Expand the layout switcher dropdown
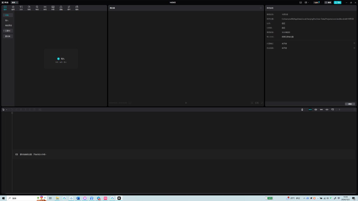 tap(307, 3)
